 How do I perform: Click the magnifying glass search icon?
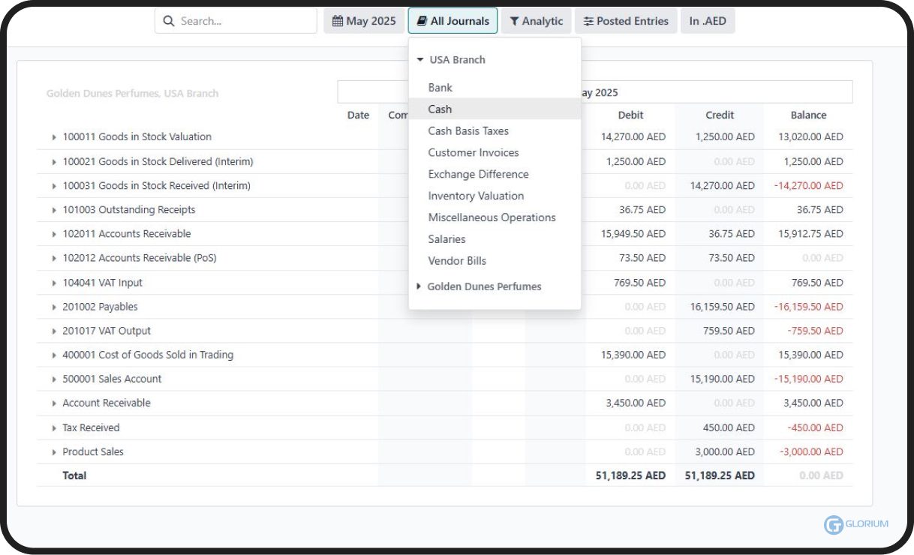[169, 21]
